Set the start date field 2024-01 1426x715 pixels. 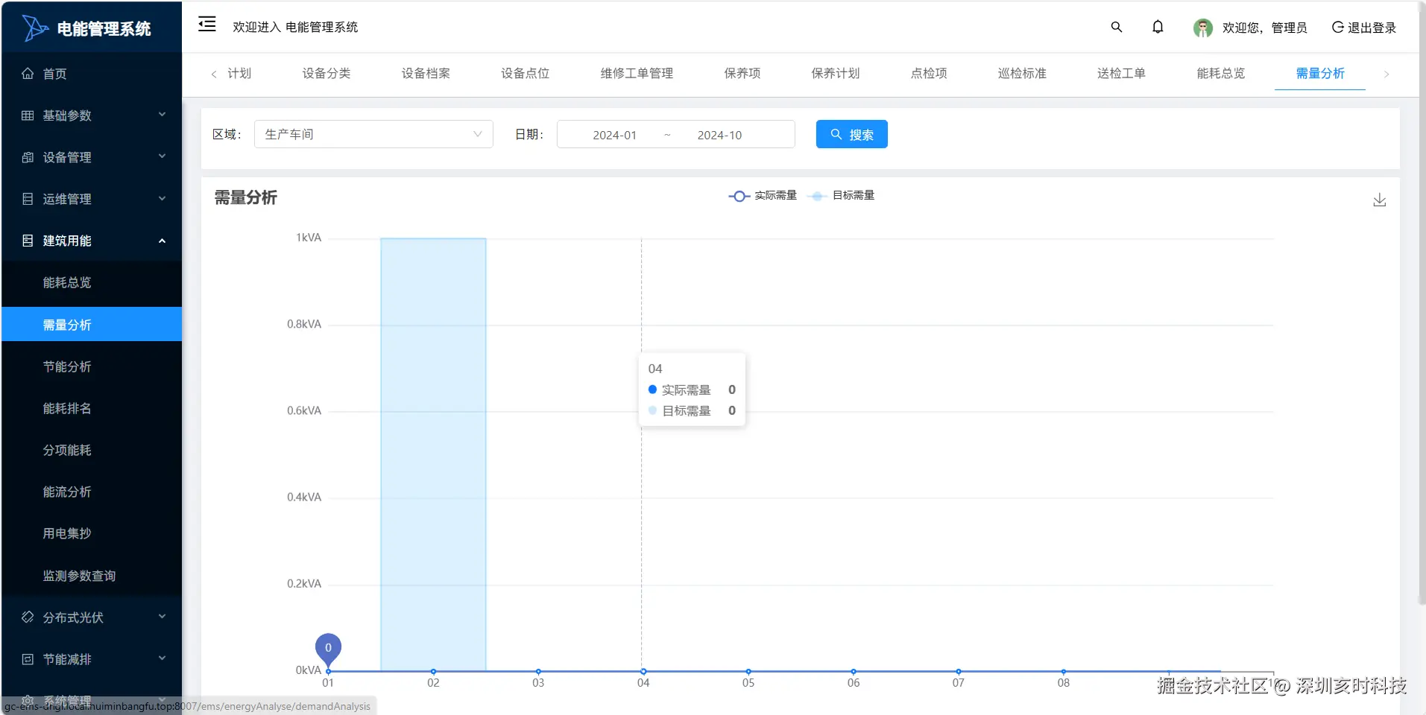coord(615,135)
